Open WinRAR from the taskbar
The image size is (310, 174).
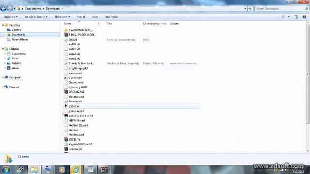104,170
